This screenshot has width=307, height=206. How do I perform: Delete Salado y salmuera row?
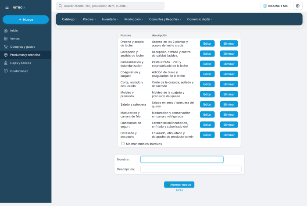pyautogui.click(x=229, y=104)
